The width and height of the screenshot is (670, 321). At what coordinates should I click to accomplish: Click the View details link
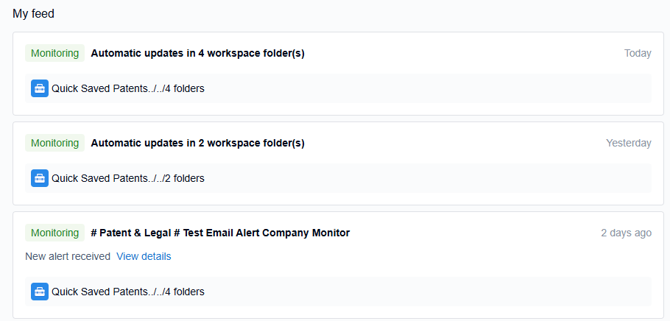(x=144, y=256)
